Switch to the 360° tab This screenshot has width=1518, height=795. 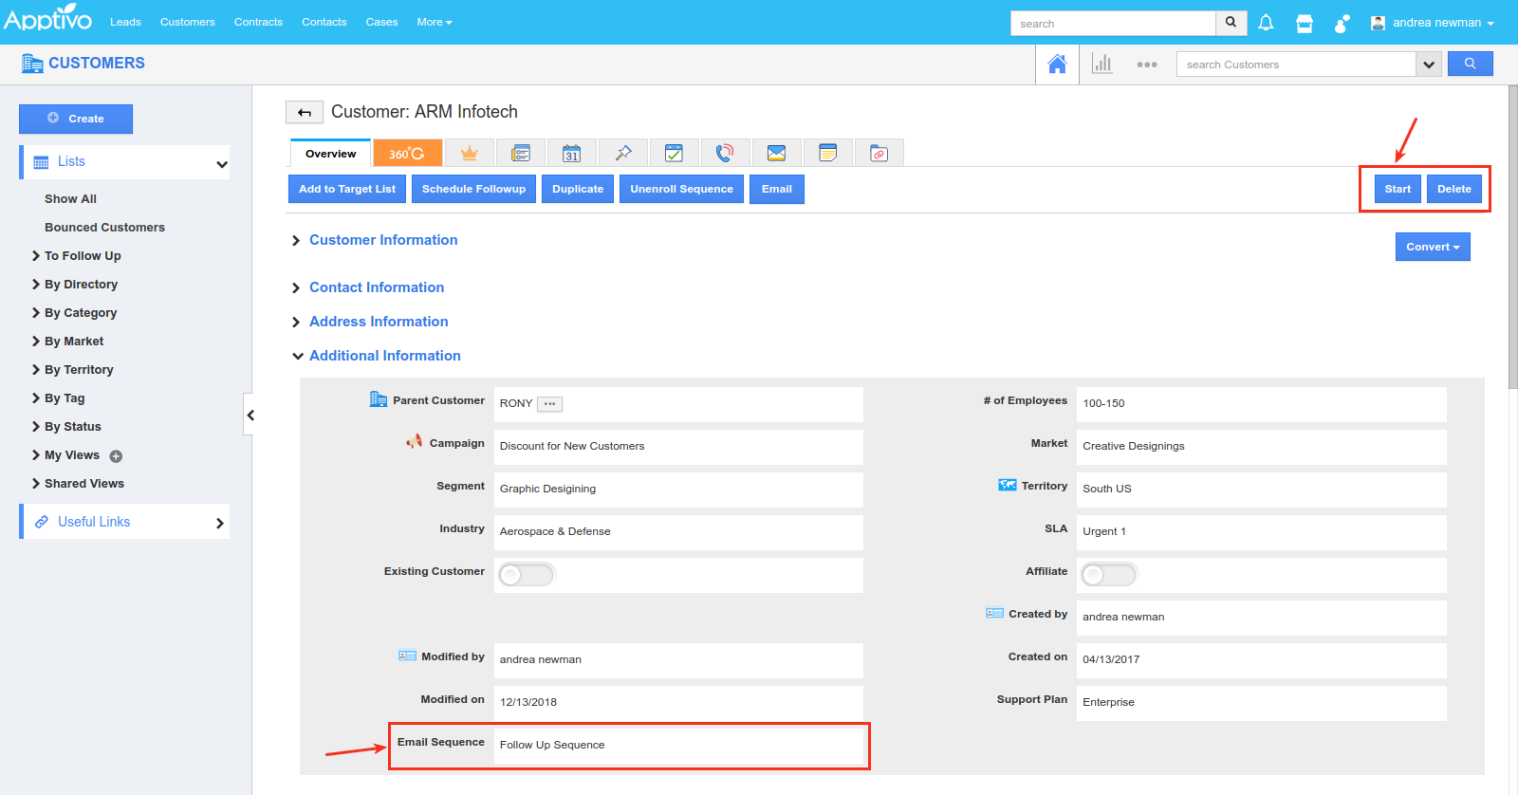tap(407, 153)
